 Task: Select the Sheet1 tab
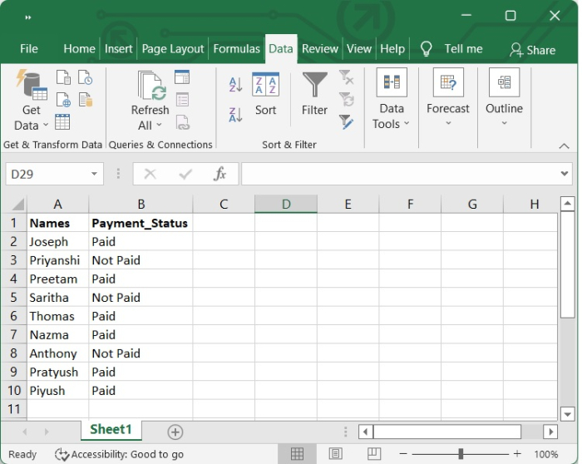[111, 429]
